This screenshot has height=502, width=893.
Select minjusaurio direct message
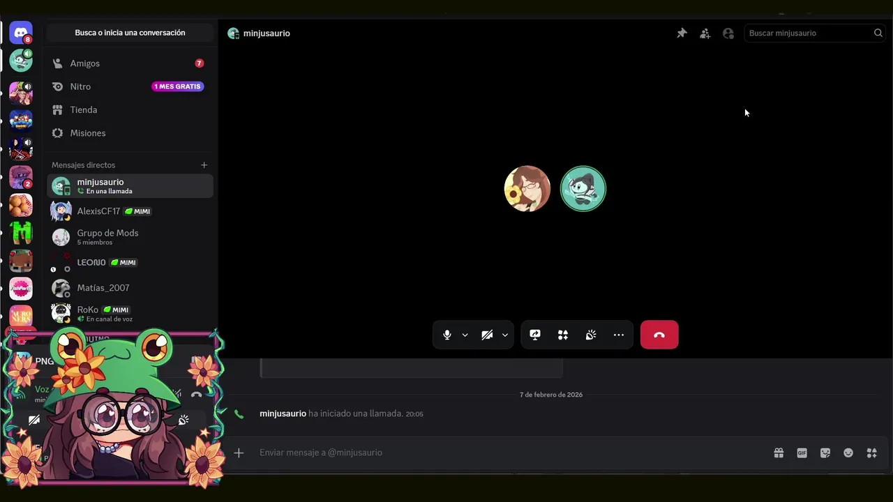(130, 186)
